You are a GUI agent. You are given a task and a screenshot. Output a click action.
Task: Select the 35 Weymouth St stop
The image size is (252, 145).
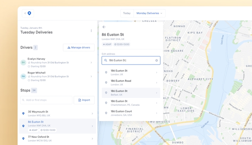pos(58,114)
